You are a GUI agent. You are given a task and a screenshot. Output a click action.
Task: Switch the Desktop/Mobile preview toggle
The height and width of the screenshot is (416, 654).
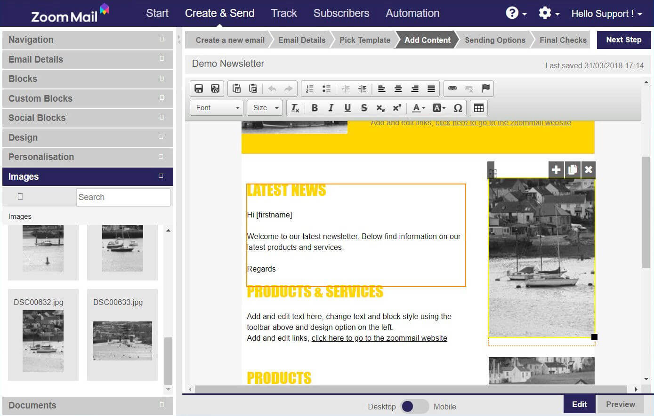pyautogui.click(x=414, y=407)
